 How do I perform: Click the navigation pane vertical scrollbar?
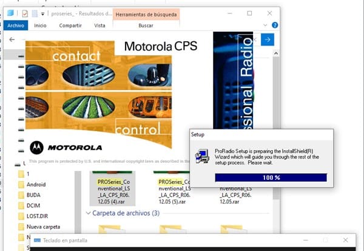(x=78, y=202)
